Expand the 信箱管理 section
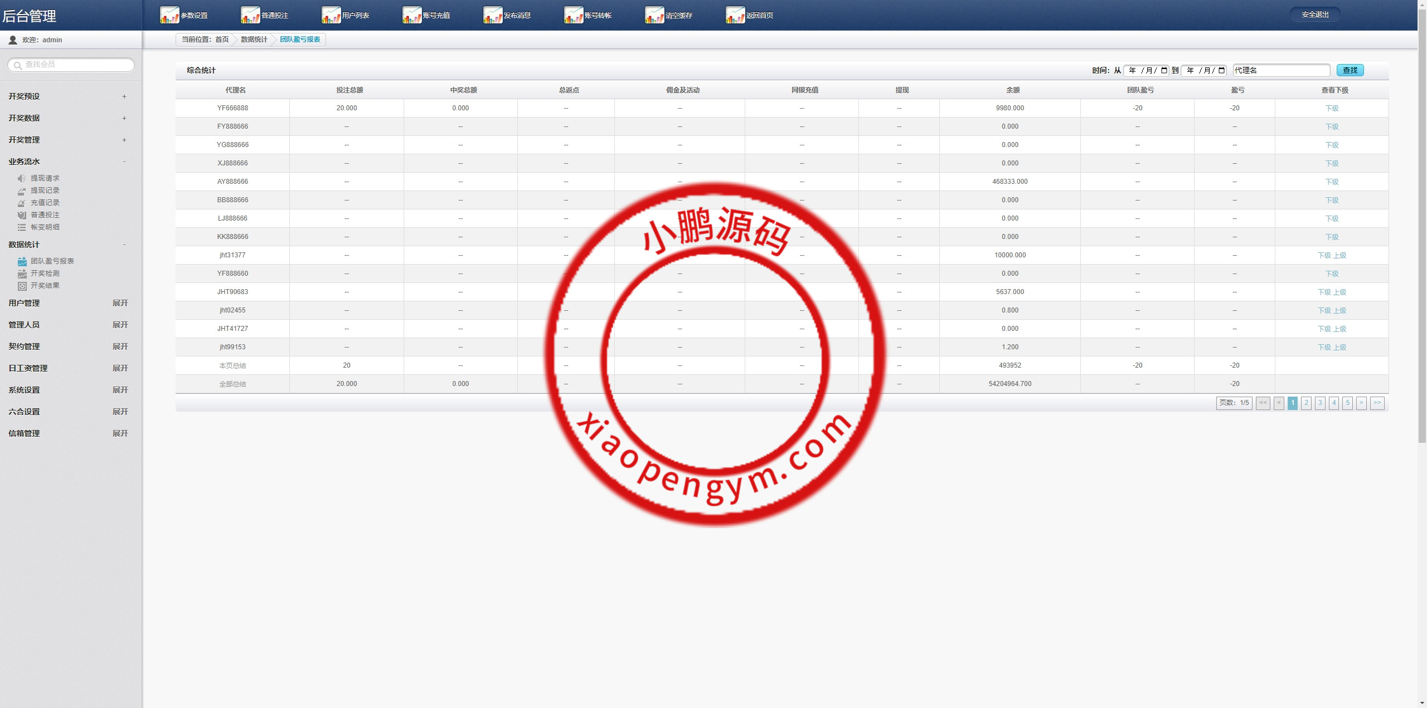 pos(120,433)
